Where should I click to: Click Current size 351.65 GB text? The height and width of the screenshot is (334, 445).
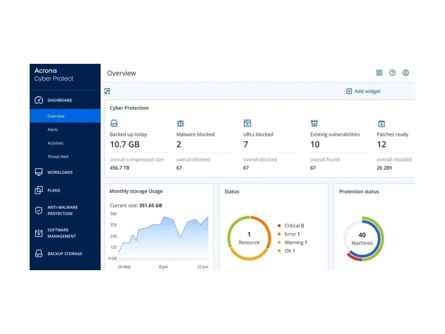click(x=136, y=205)
